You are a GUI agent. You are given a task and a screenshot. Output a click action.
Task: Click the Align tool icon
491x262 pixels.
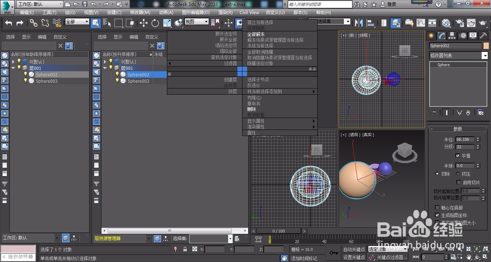(x=371, y=23)
